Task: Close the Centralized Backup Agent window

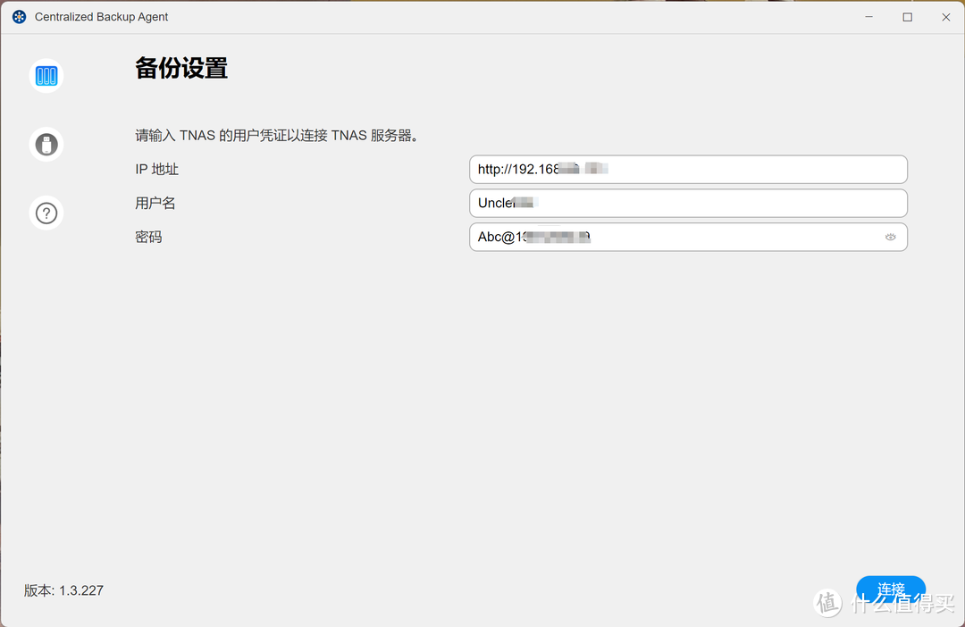Action: click(946, 17)
